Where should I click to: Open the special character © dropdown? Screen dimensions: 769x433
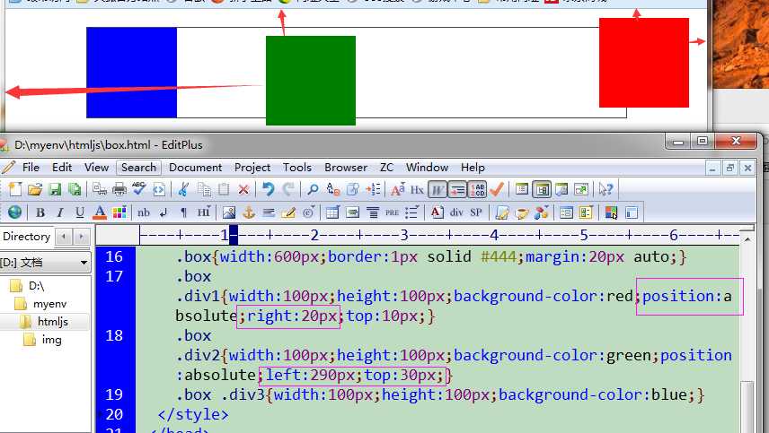tap(308, 212)
